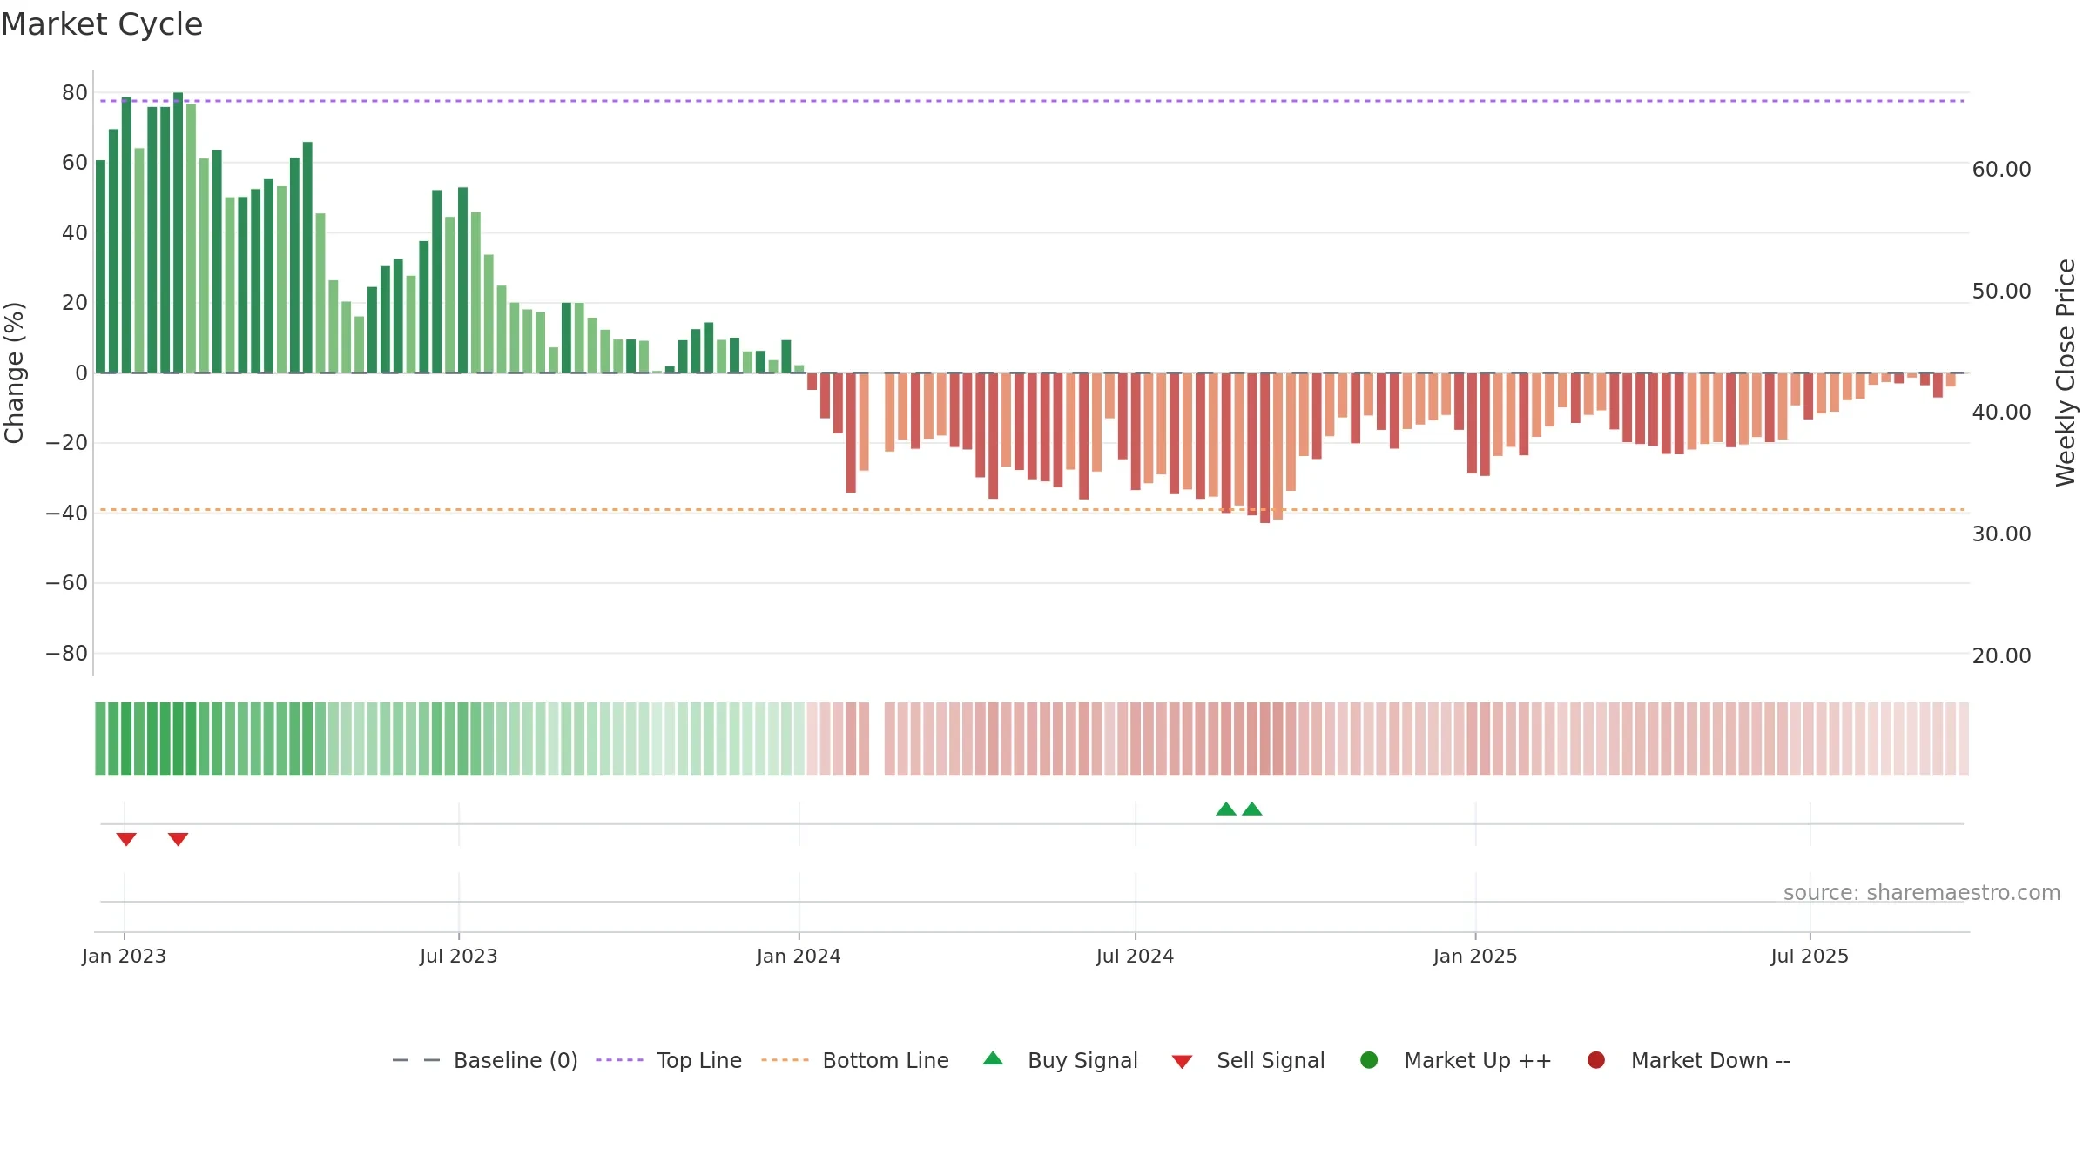Click the green Buy Signal triangle in legend
Screen dimensions: 2090x1175
(993, 1058)
